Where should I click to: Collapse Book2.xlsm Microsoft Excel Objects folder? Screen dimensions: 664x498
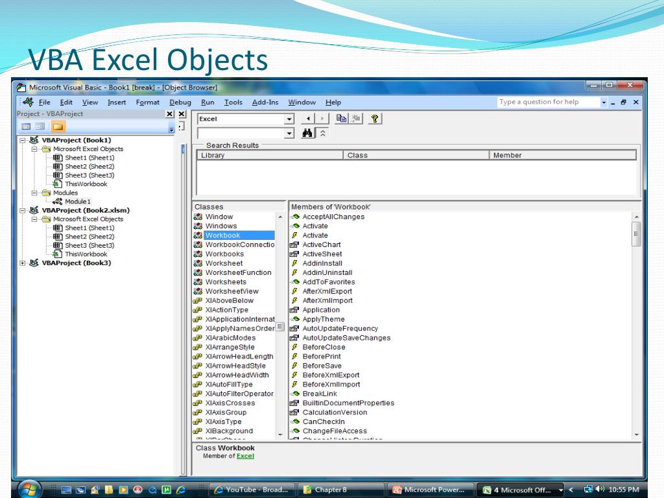(x=34, y=219)
